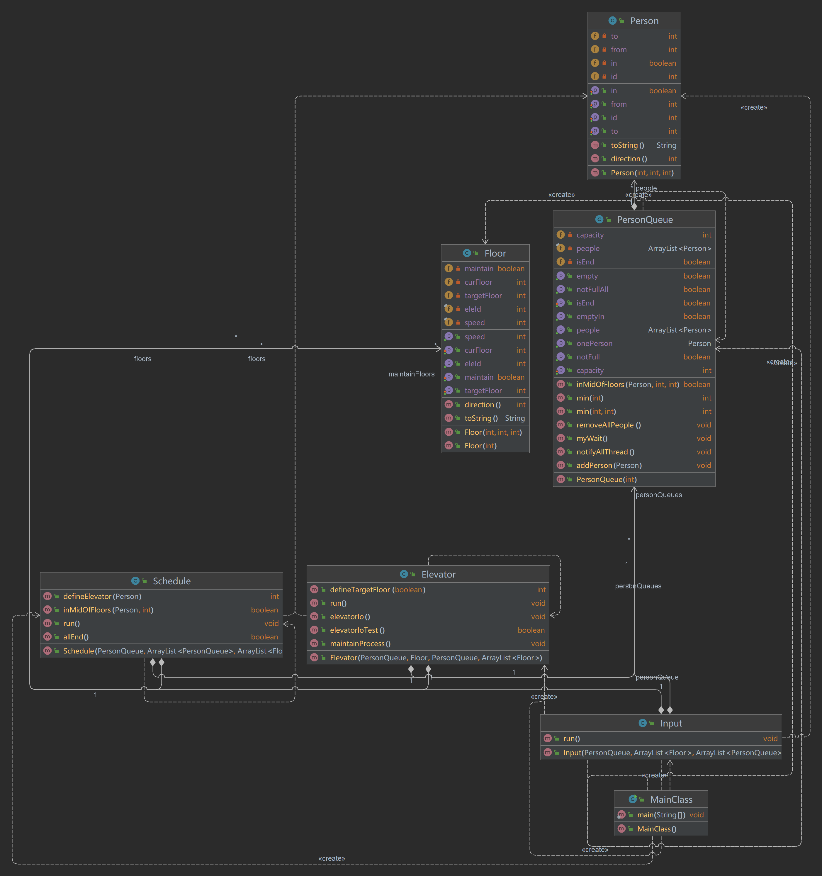This screenshot has width=822, height=876.
Task: Click the field icon next to capacity in PersonQueue
Action: click(x=560, y=235)
